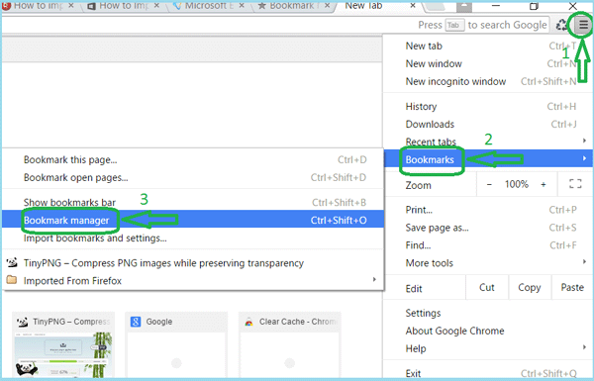Open the Clear Cache thumbnail tile

(290, 344)
